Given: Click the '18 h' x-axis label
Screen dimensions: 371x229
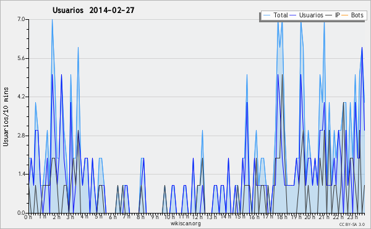Looking at the screenshot, I should tap(282, 217).
